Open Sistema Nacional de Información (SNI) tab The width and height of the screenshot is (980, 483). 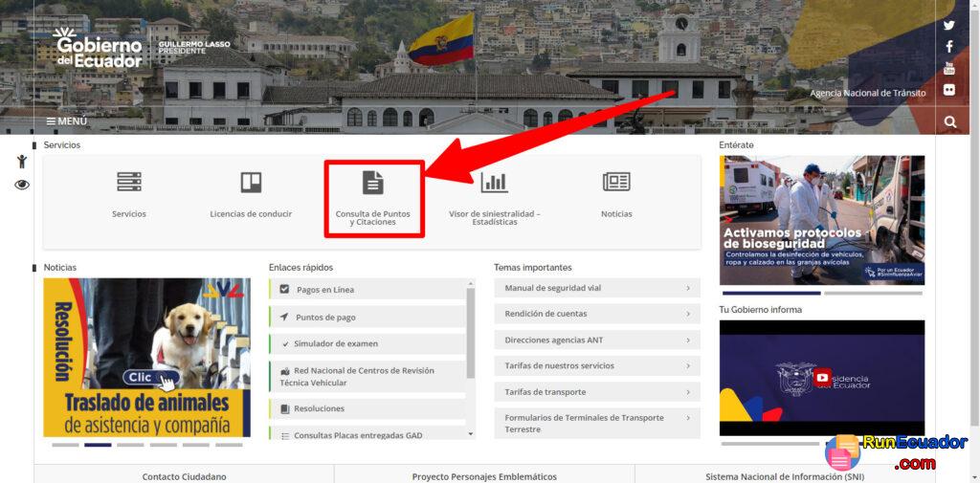(x=785, y=476)
